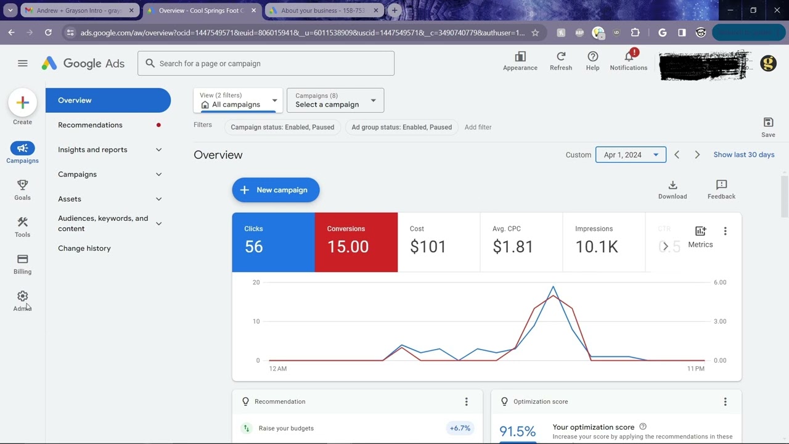
Task: Click the New campaign button
Action: 276,190
